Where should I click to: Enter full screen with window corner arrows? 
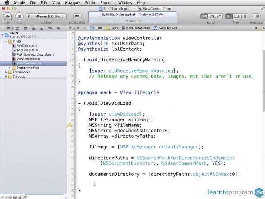(x=263, y=9)
